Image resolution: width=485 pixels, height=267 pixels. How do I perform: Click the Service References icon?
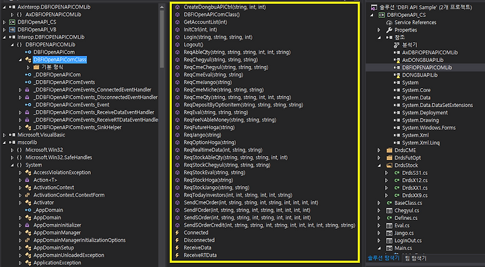click(x=389, y=23)
